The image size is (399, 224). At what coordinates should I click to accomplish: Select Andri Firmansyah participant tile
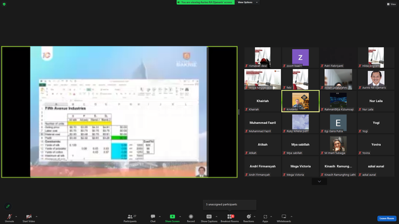262,167
